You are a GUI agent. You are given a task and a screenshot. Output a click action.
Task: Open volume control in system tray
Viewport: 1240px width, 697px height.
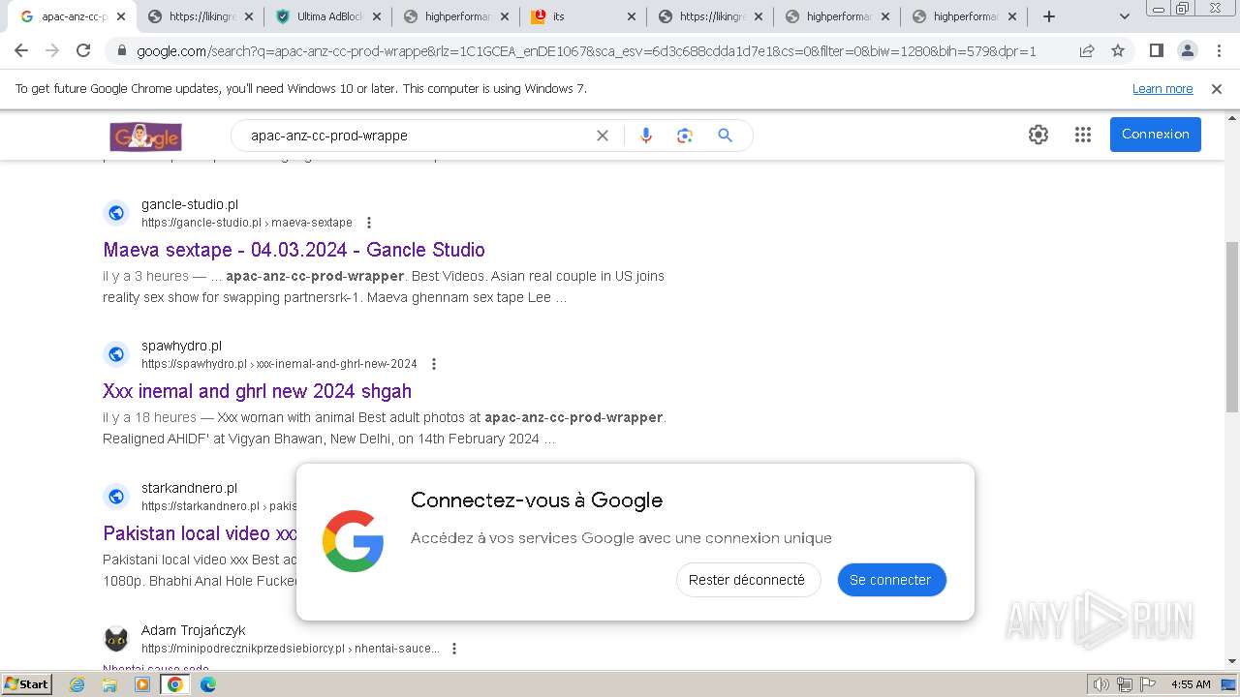(1101, 684)
